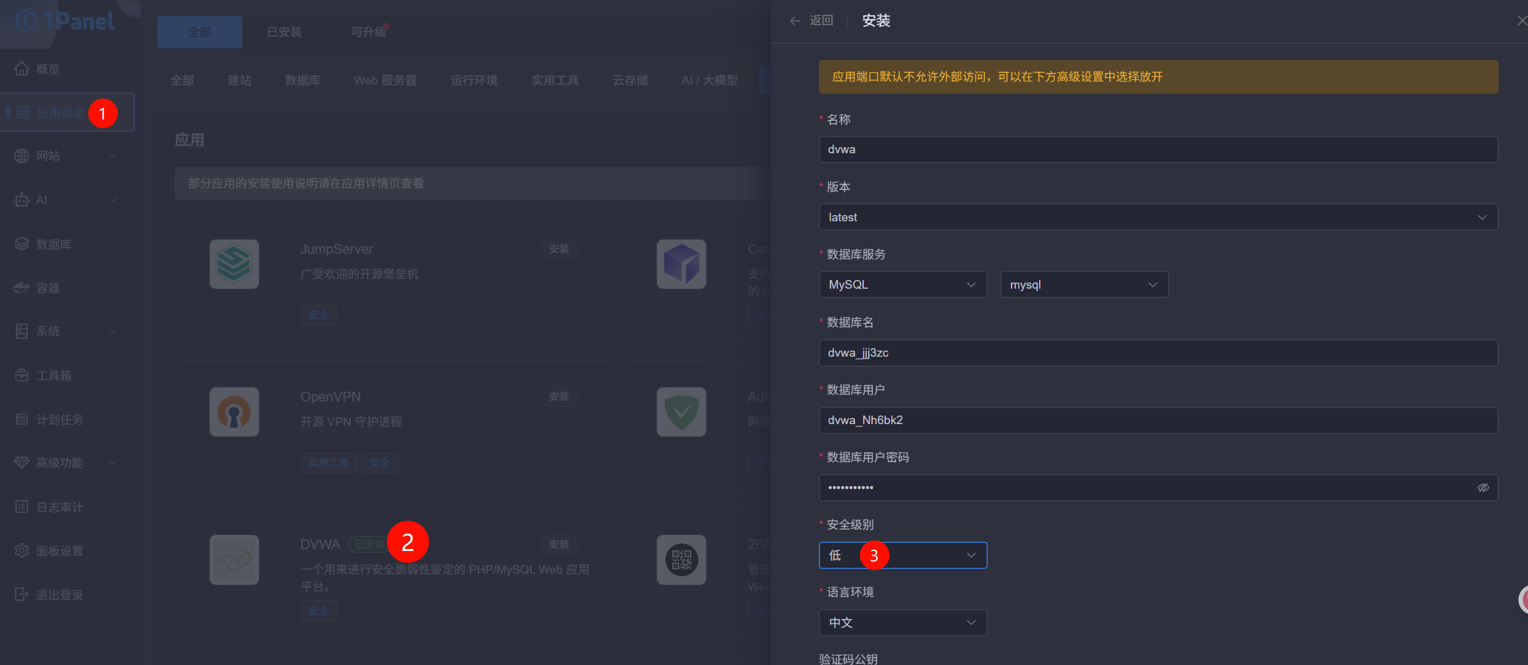Click the back arrow icon in install panel
Viewport: 1528px width, 665px height.
point(795,21)
